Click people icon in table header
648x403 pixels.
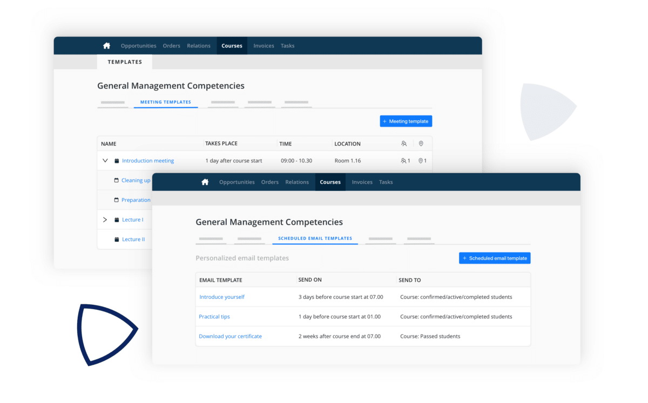pos(404,144)
